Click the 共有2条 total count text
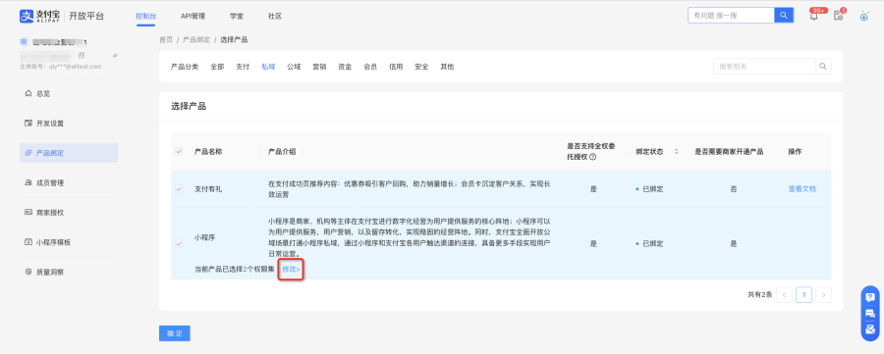884x354 pixels. coord(759,294)
